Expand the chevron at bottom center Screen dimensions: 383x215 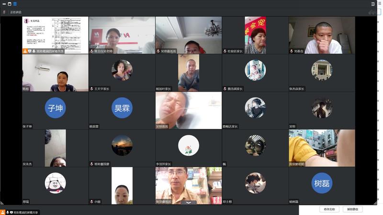pos(188,203)
